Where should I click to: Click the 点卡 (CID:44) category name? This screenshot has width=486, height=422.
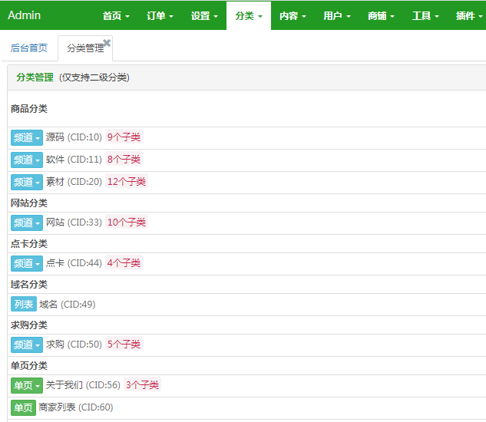point(74,262)
